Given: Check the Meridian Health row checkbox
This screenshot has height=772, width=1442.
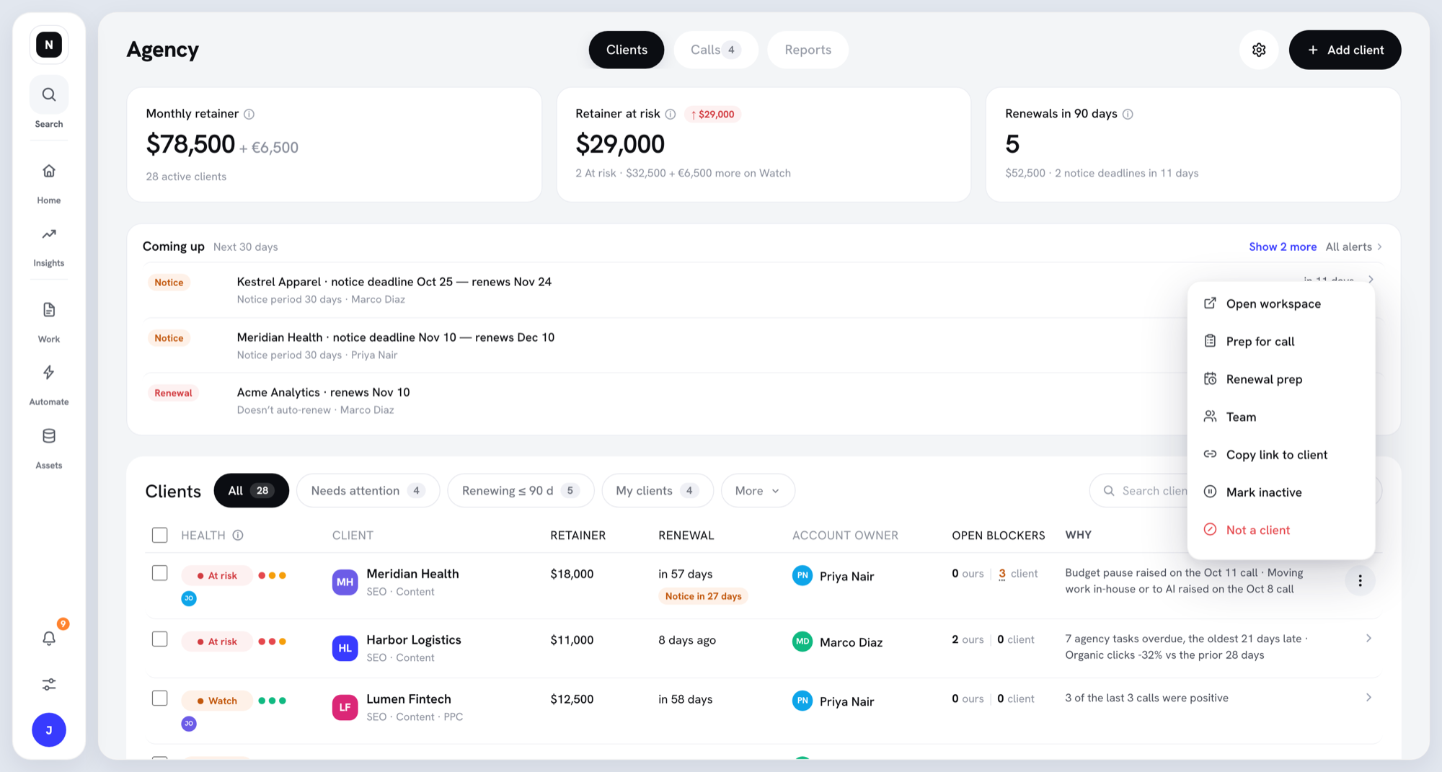Looking at the screenshot, I should 160,573.
